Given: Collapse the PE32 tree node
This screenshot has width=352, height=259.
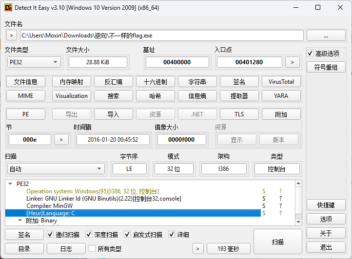Looking at the screenshot, I should (x=10, y=184).
